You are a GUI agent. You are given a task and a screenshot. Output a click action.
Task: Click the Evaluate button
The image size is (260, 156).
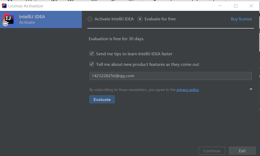pyautogui.click(x=102, y=99)
